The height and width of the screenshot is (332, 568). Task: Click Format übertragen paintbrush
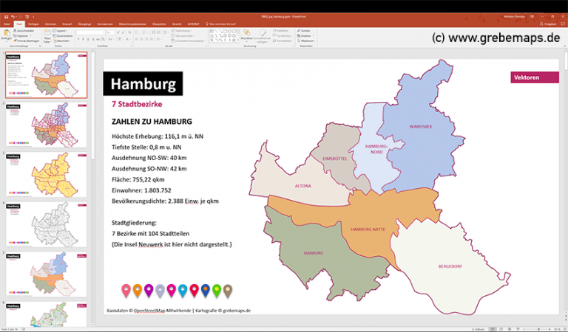tap(16, 41)
